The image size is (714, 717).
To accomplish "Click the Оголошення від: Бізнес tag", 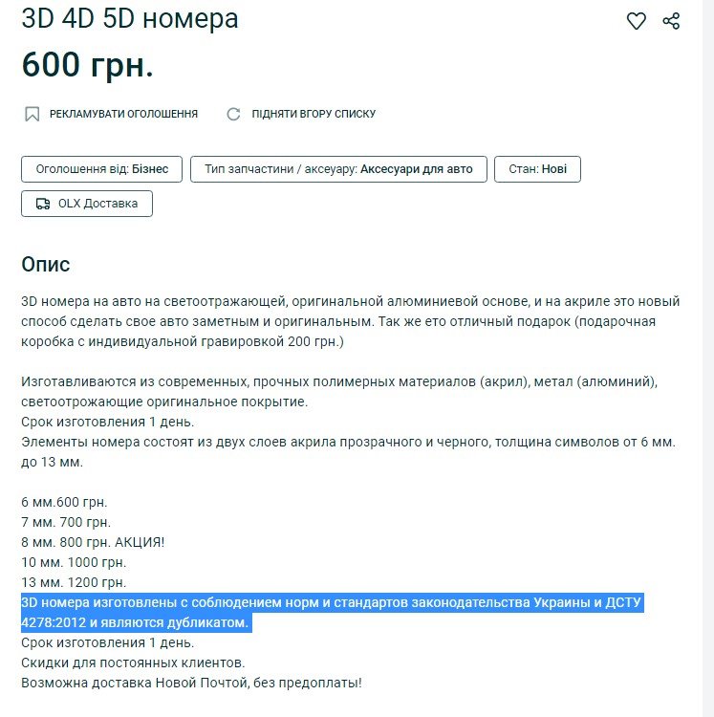I will [x=101, y=169].
